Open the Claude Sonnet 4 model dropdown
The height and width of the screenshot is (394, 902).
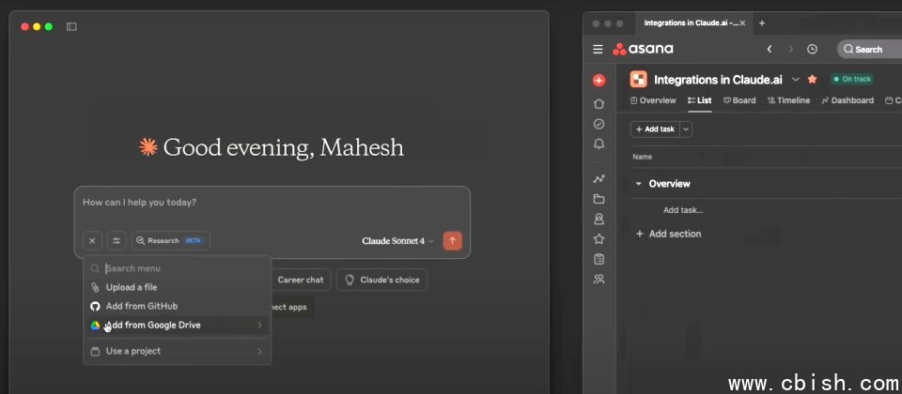[397, 241]
